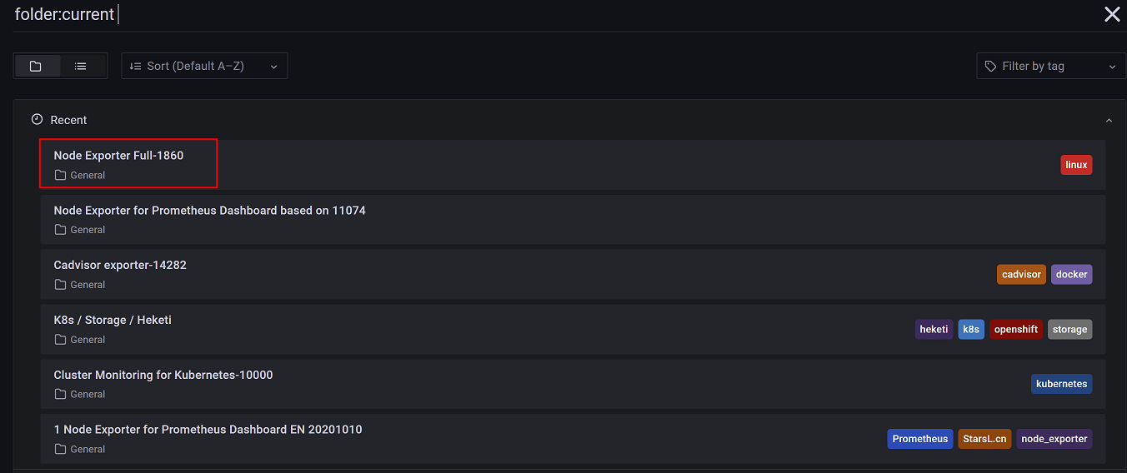Switch to folder view layout
This screenshot has height=473, width=1127.
click(x=36, y=66)
